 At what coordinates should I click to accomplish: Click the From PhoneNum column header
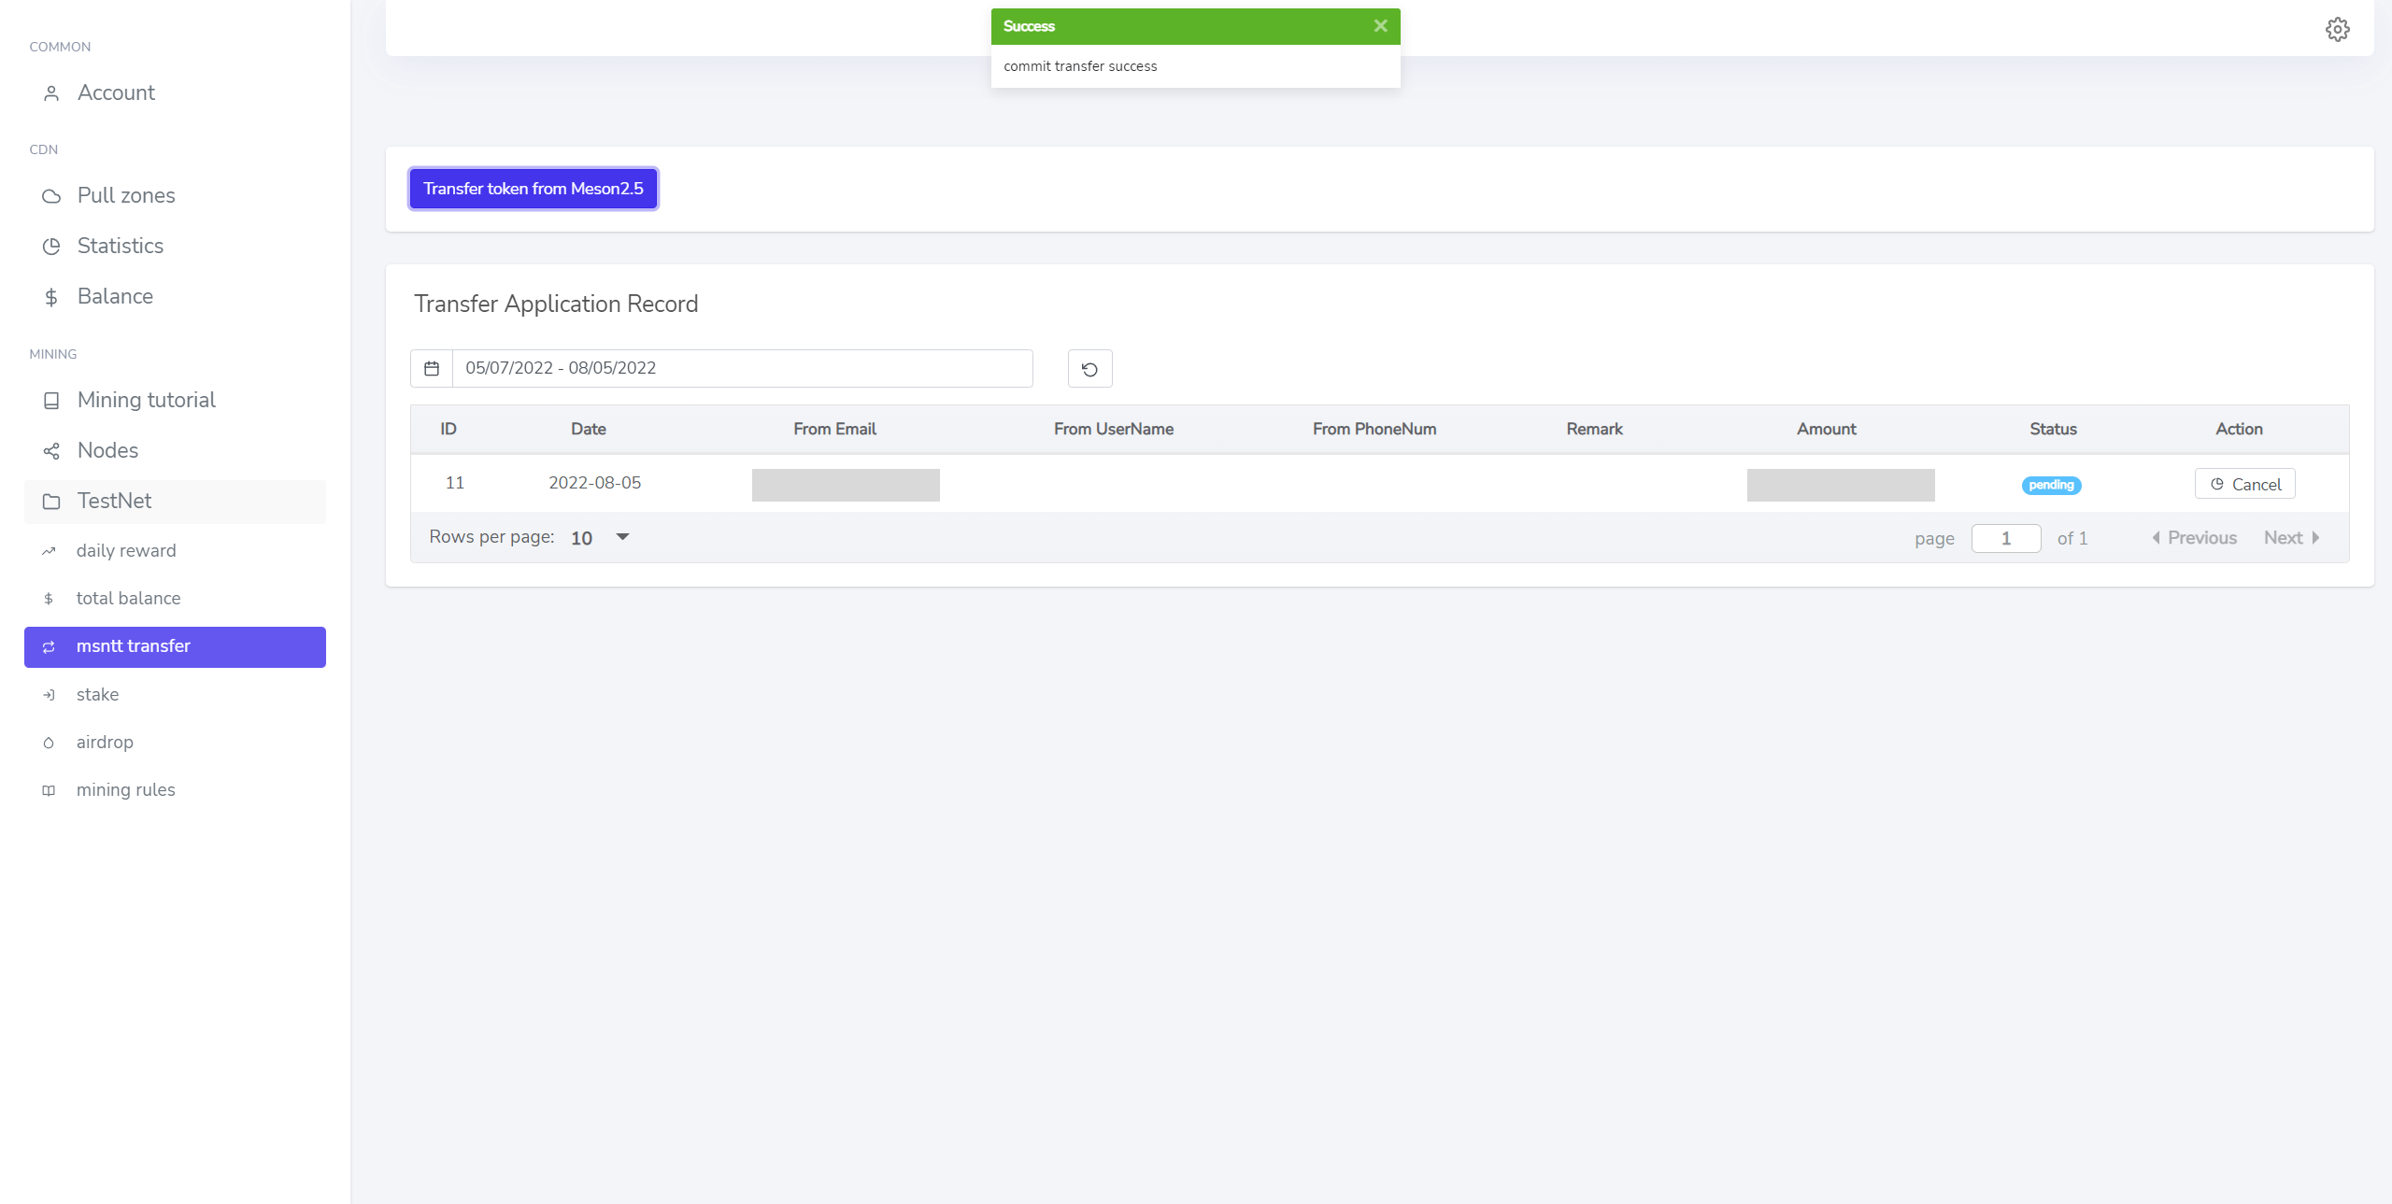pos(1374,430)
